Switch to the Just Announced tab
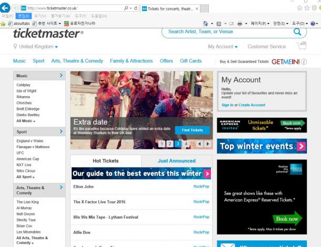This screenshot has width=321, height=247. 177,161
